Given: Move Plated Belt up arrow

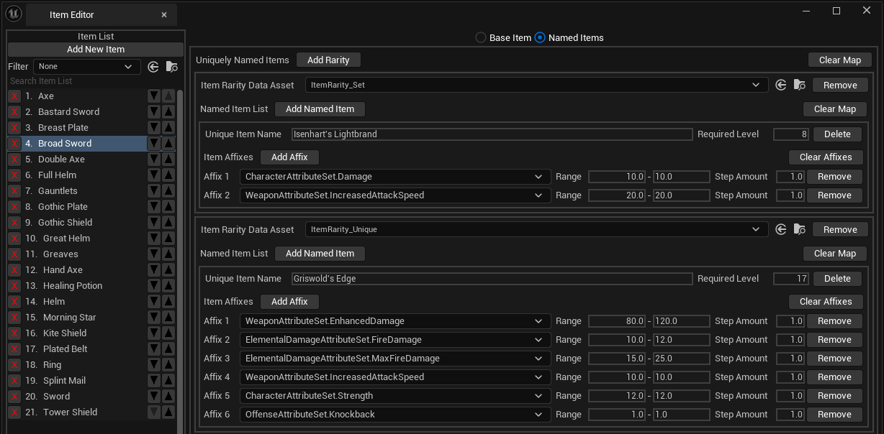Looking at the screenshot, I should 168,349.
